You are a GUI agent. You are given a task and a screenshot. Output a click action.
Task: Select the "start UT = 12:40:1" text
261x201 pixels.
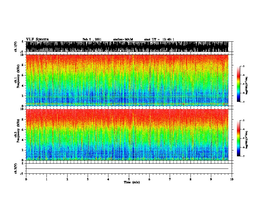(159, 39)
